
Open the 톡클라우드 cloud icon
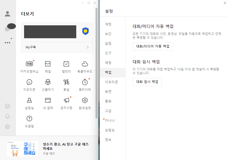[x=85, y=64]
